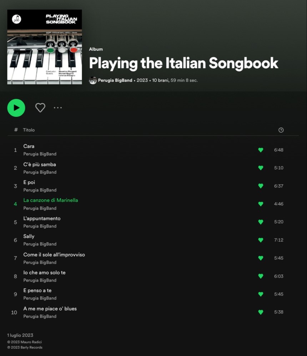Viewport: 307px width, 356px height.
Task: Open Perugia BigBand artist link in header
Action: (115, 80)
